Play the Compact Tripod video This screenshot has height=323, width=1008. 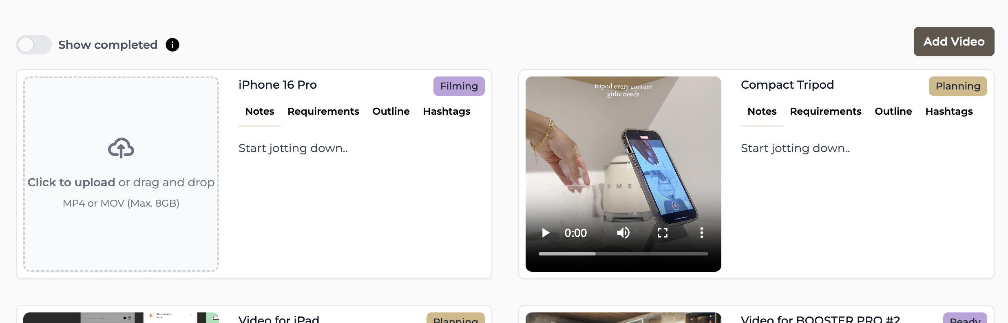tap(545, 233)
